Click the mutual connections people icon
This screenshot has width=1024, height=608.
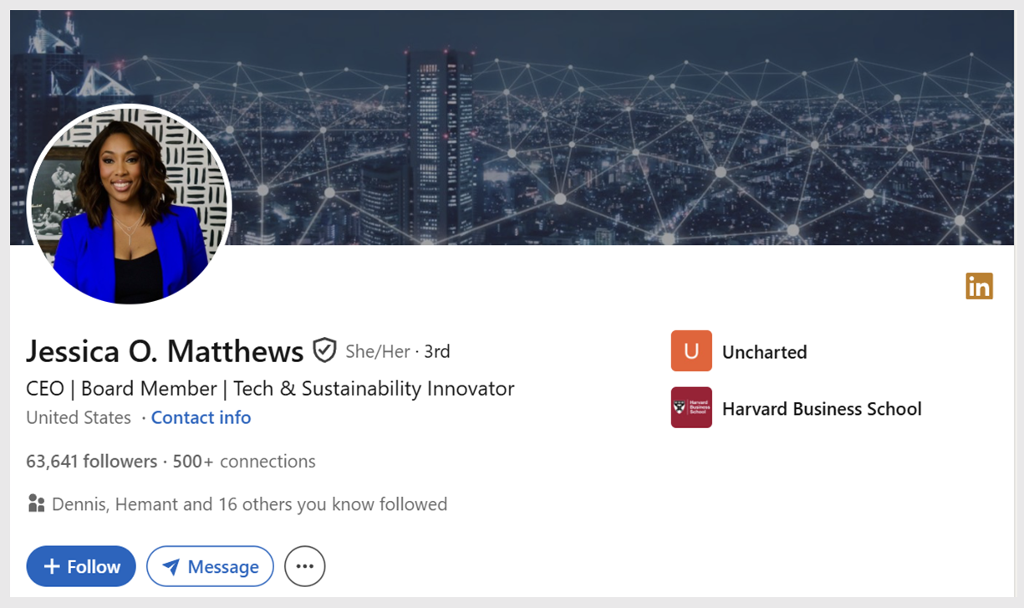[x=36, y=503]
